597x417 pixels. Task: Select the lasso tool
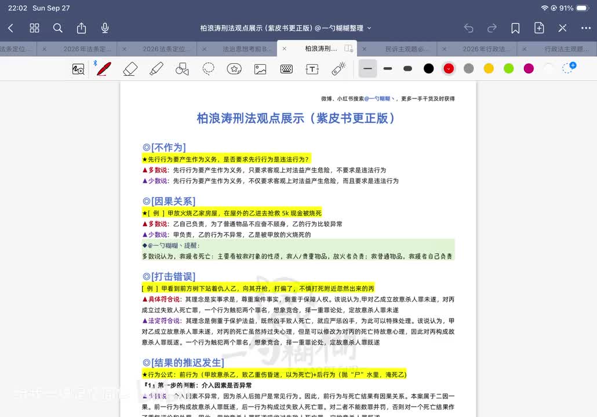pos(208,69)
